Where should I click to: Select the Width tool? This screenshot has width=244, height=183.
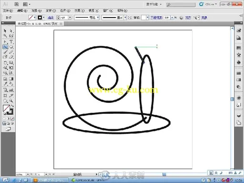[x=5, y=68]
